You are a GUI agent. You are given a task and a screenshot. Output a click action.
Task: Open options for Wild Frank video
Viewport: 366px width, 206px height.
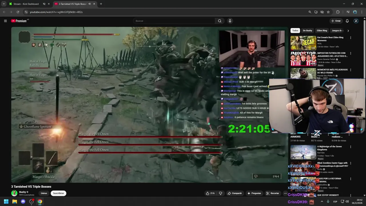(351, 70)
